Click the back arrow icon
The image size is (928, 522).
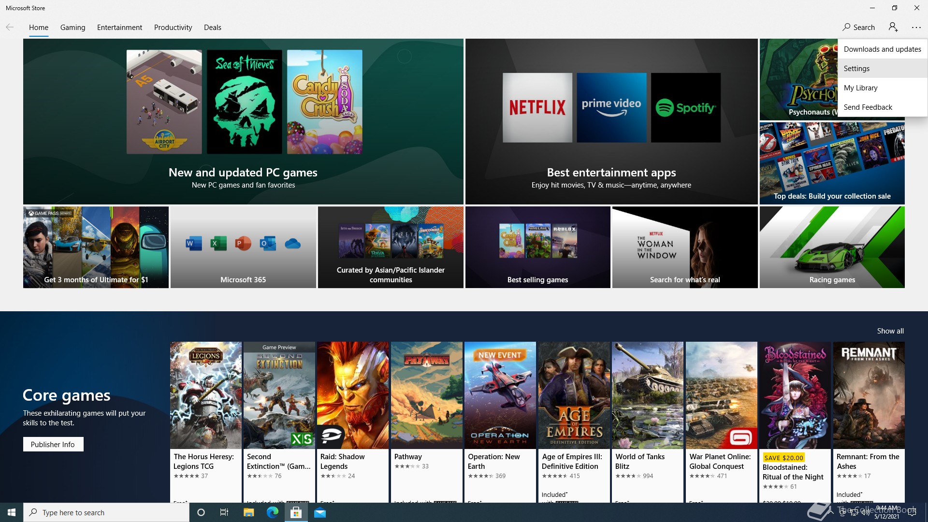click(10, 27)
